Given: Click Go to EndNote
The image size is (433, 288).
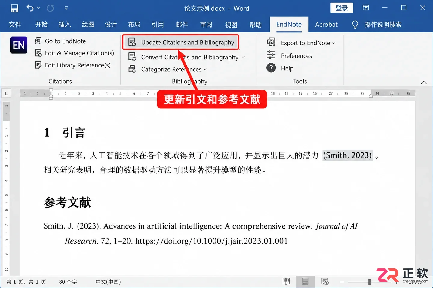Looking at the screenshot, I should point(60,41).
